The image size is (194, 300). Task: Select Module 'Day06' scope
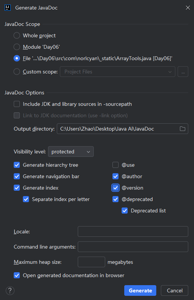17,47
